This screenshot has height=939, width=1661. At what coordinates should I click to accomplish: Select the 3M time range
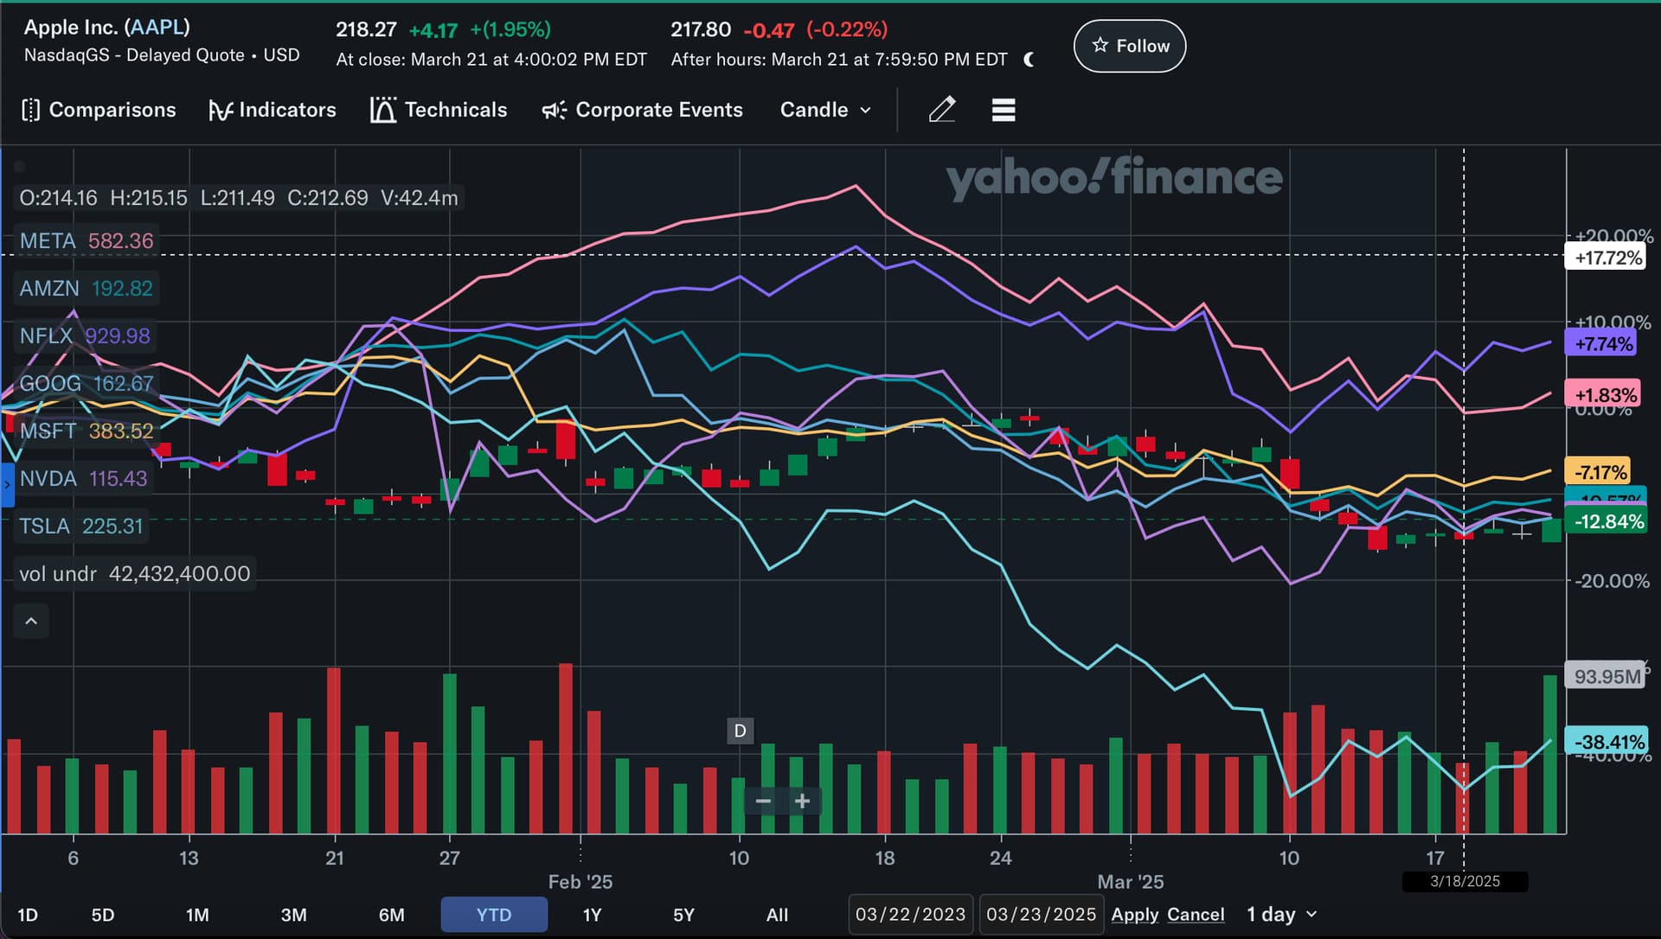coord(294,915)
